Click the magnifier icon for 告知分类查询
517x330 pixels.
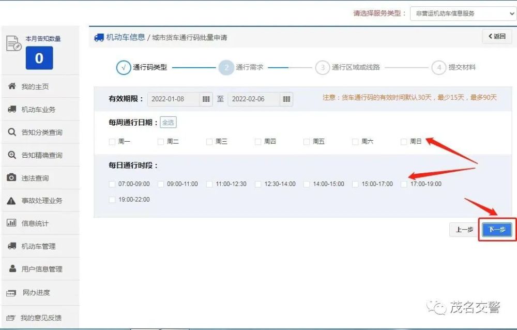[12, 132]
